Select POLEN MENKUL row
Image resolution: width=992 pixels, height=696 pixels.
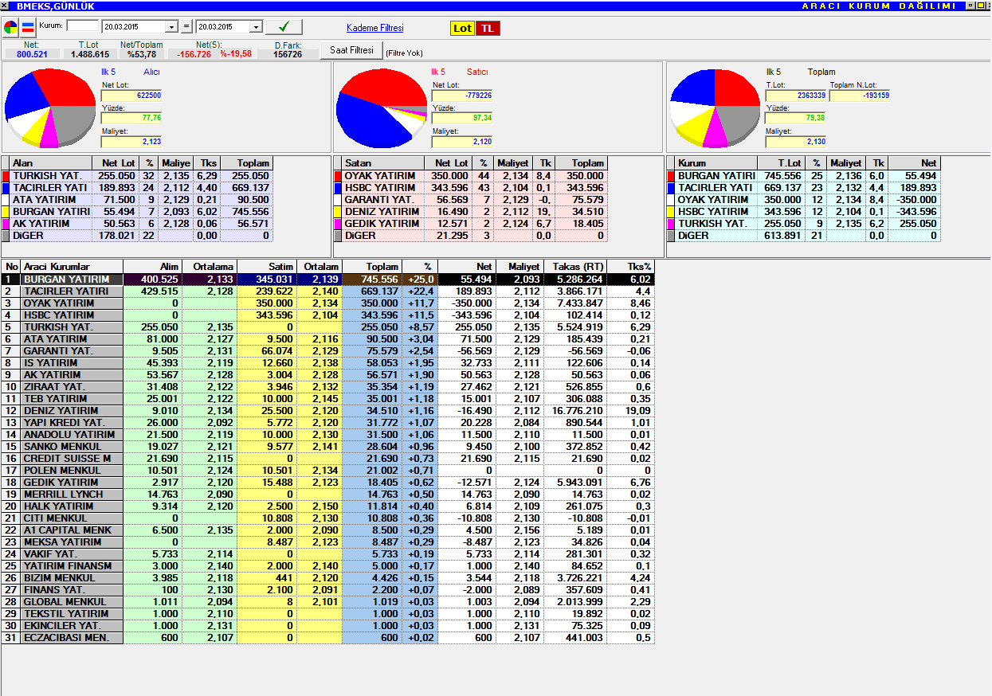pos(328,471)
